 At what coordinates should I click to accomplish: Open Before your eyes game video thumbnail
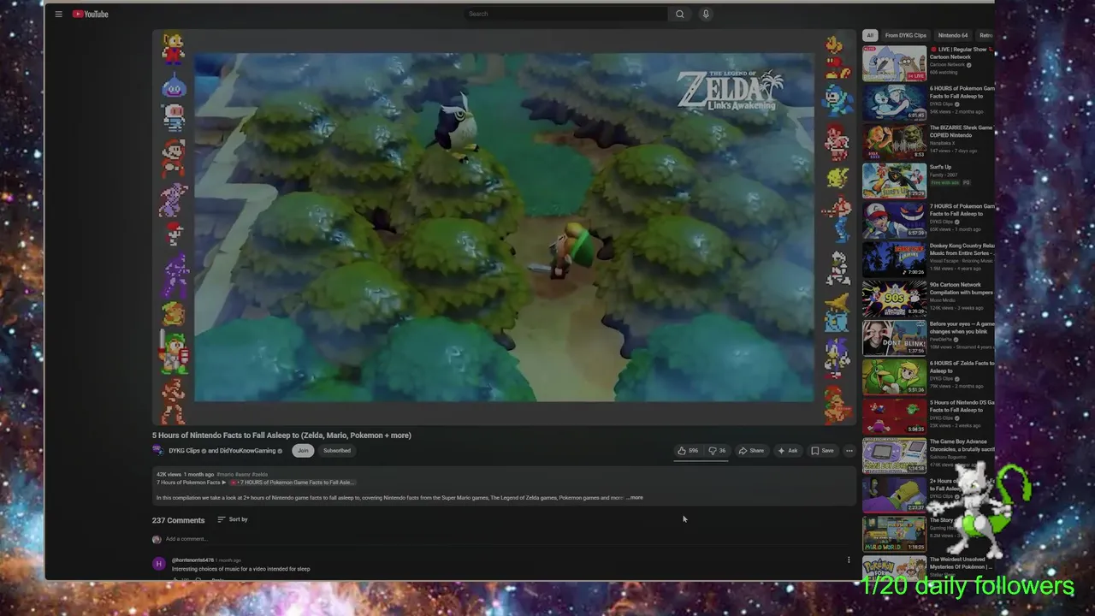(x=894, y=339)
